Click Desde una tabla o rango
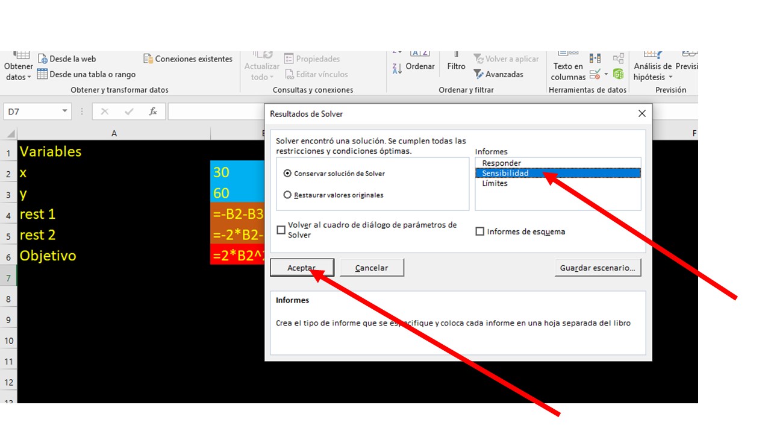The height and width of the screenshot is (434, 771). coord(86,75)
